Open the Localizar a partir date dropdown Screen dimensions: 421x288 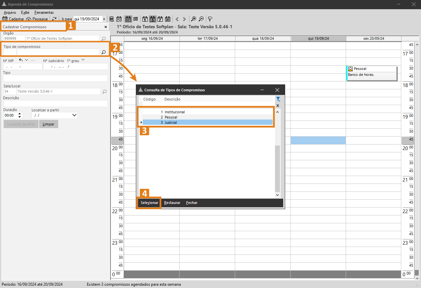pos(74,115)
